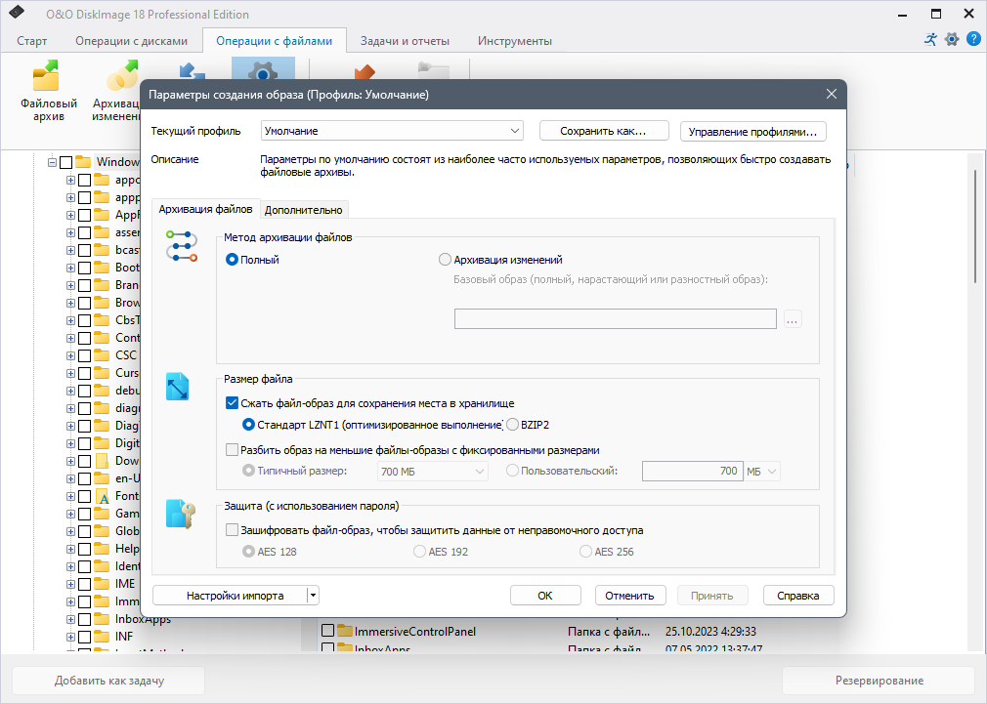Viewport: 987px width, 704px height.
Task: Expand the INF folder node
Action: (x=70, y=637)
